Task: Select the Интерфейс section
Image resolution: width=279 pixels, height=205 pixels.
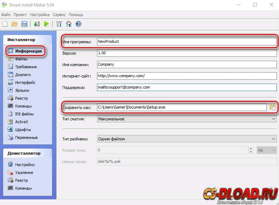Action: coord(21,82)
